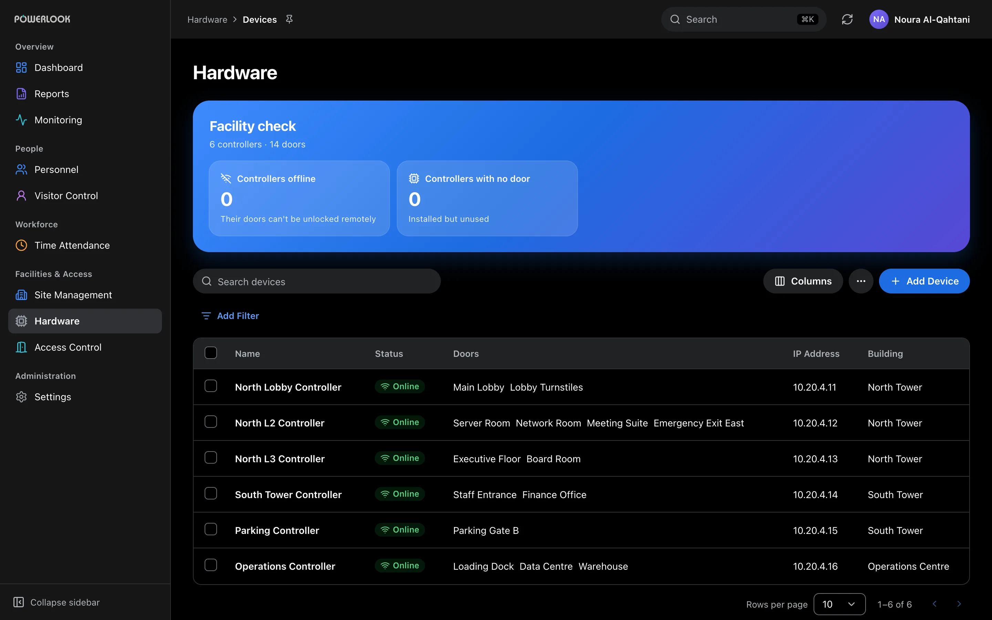Click the Monitoring pulse icon

(x=21, y=120)
